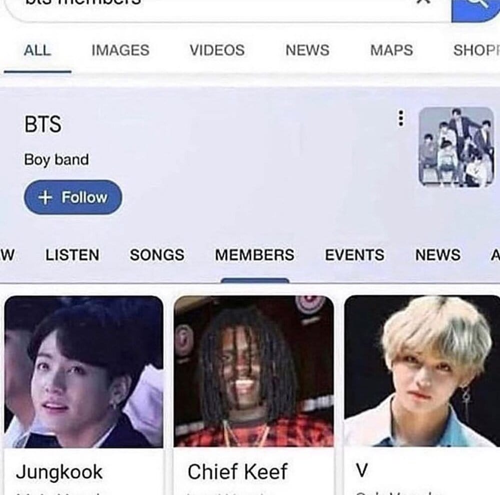Open the Listen section of BTS panel
Screen dimensions: 500x495
point(72,255)
